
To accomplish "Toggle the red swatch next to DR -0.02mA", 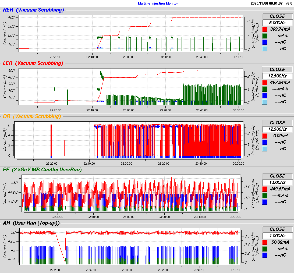I will (265, 136).
